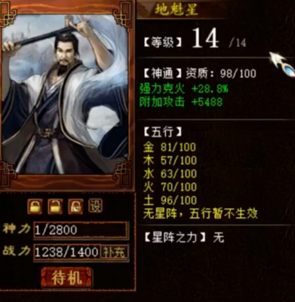Select the 金 81/100 element row
The width and height of the screenshot is (295, 302).
169,147
